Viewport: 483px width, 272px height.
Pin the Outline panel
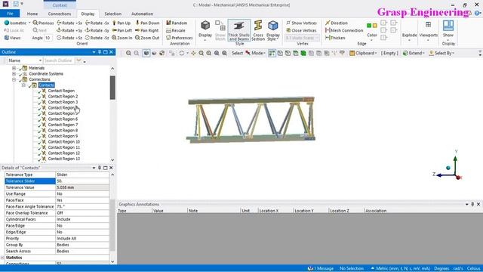100,52
